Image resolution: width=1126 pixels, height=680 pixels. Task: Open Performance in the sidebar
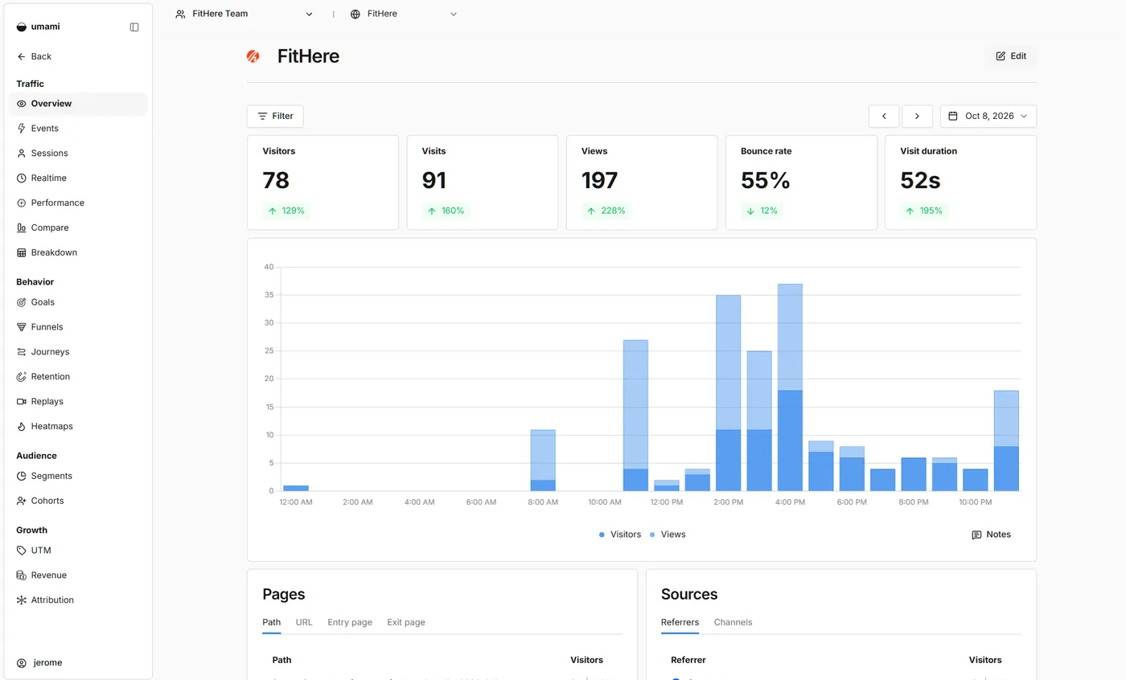click(x=78, y=203)
